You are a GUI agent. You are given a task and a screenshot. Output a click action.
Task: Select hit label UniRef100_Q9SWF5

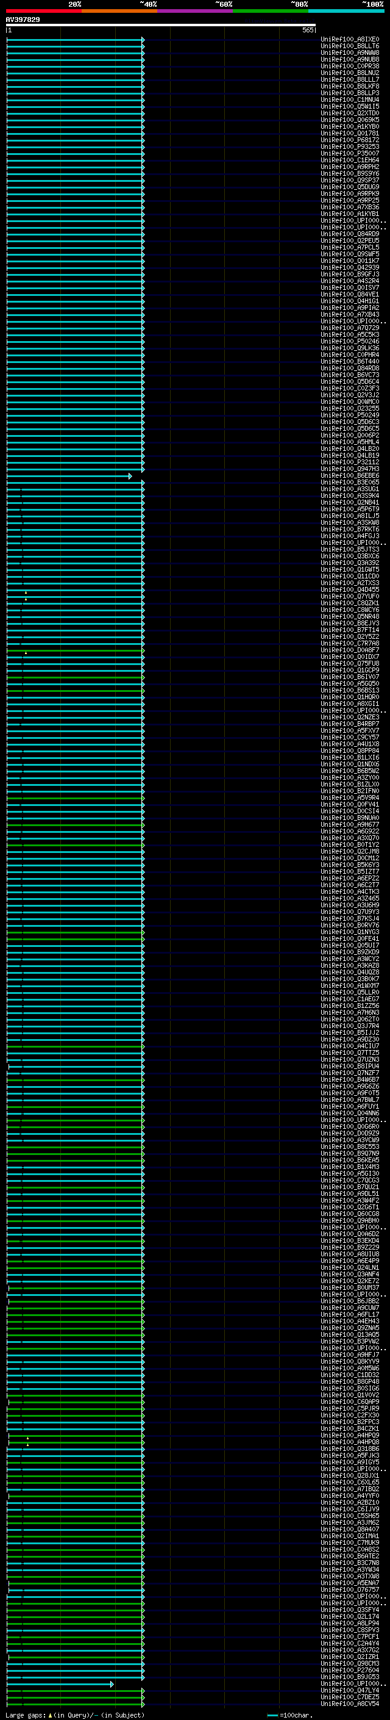tap(350, 254)
